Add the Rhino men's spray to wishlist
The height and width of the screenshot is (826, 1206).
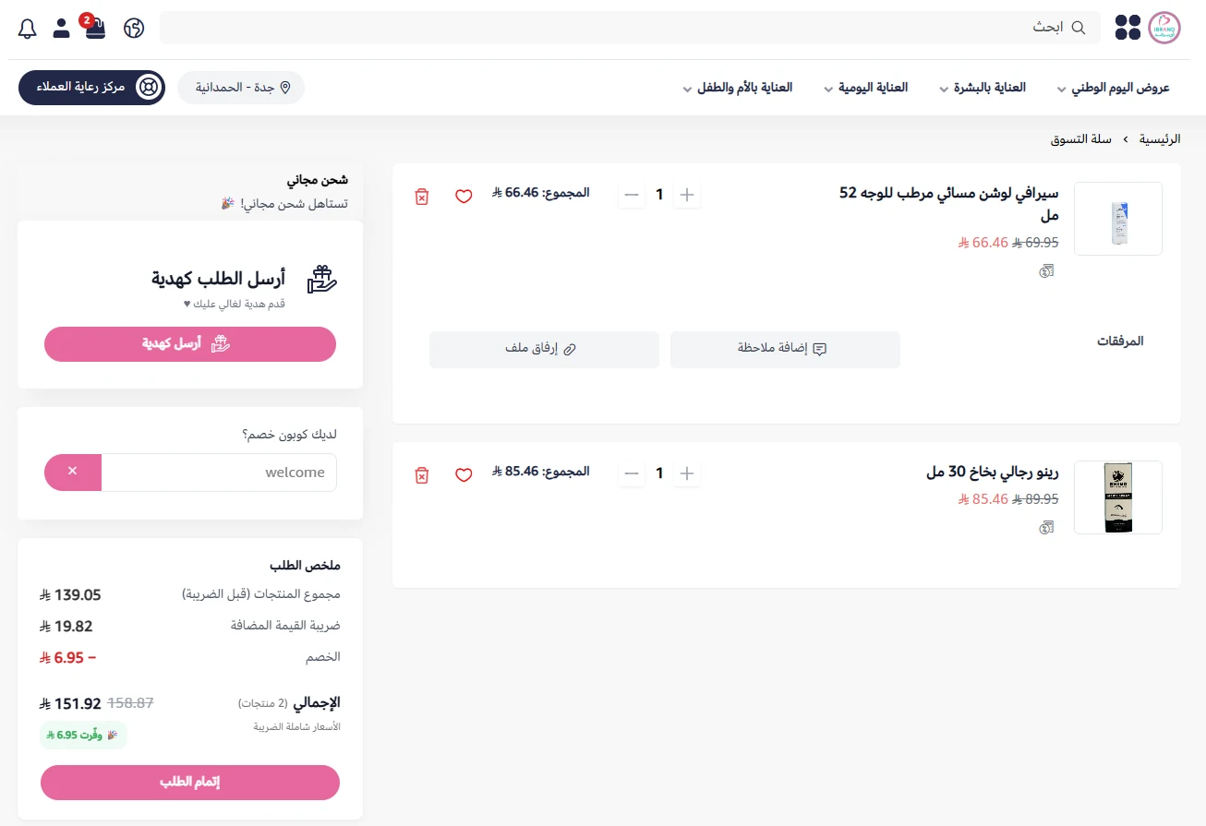[x=464, y=475]
